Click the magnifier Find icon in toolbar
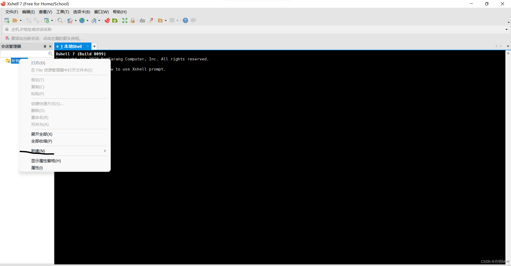This screenshot has height=266, width=511. pyautogui.click(x=60, y=20)
